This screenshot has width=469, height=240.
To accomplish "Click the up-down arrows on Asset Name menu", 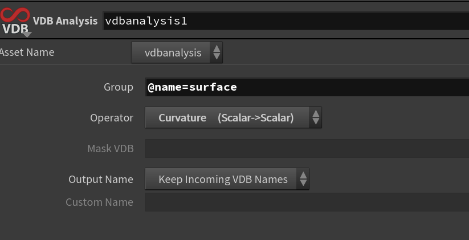I will (217, 52).
